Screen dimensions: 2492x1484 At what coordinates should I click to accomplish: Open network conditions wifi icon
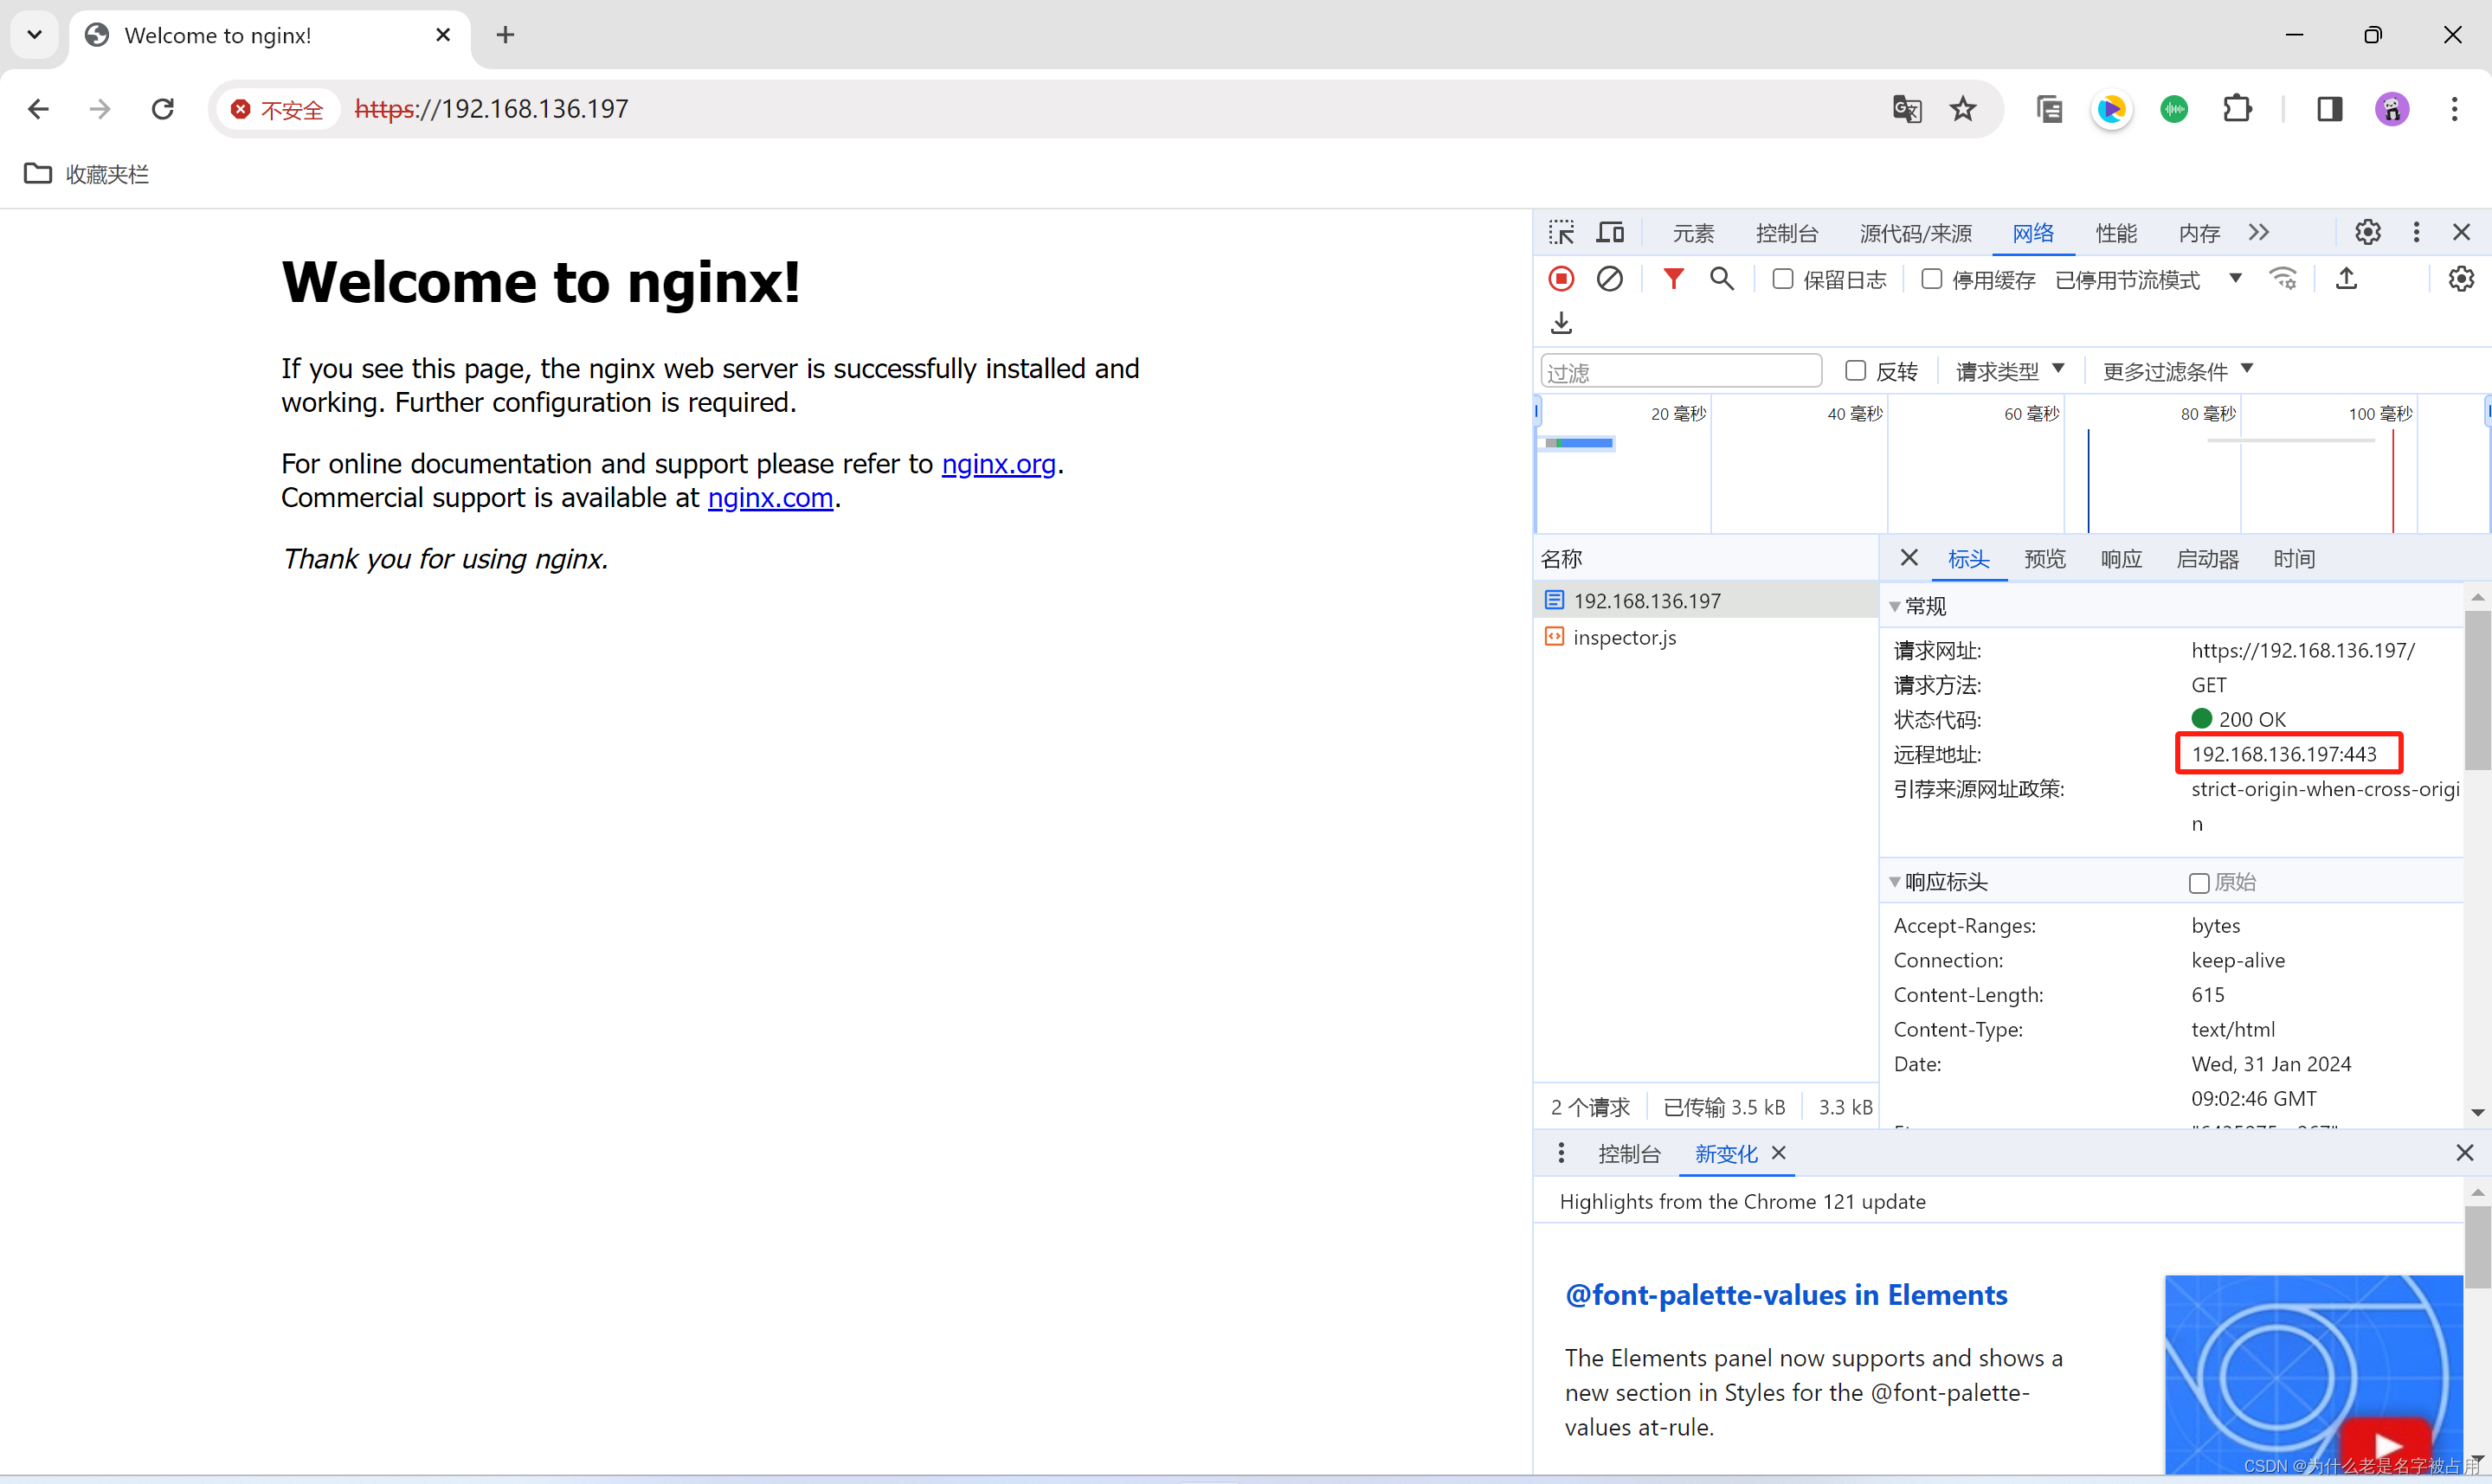pyautogui.click(x=2284, y=279)
